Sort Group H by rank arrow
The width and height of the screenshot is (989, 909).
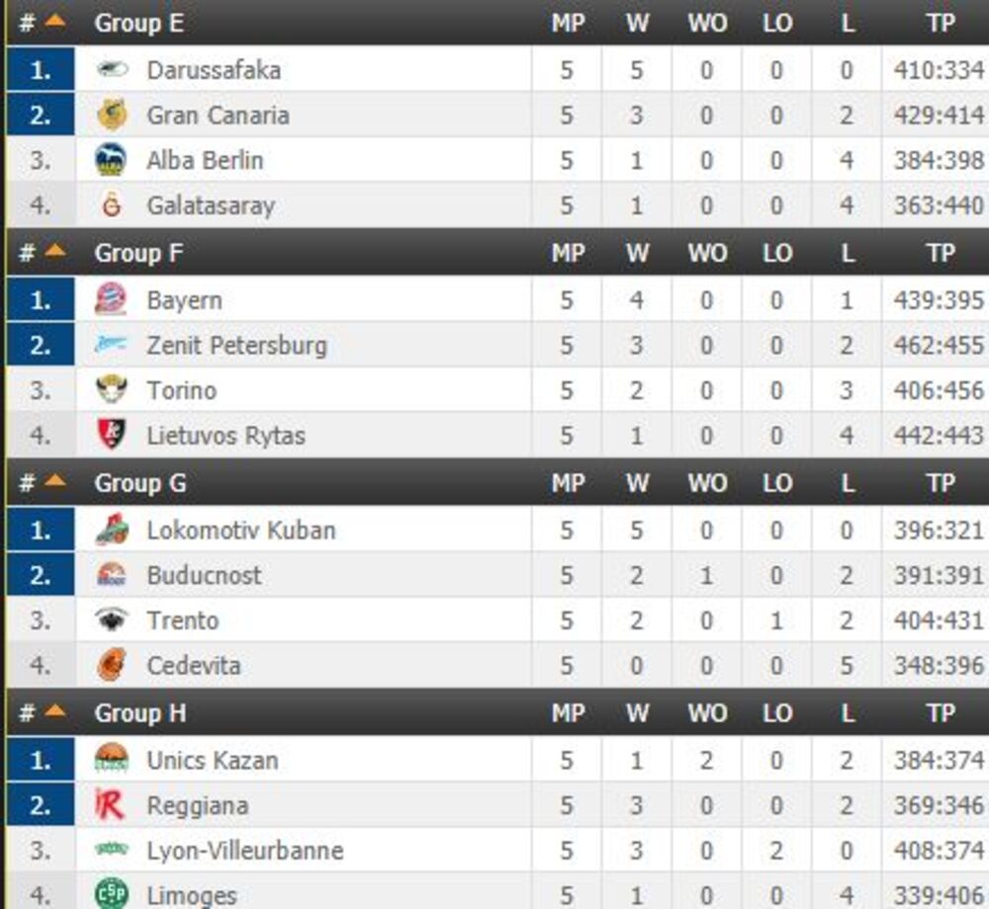coord(54,711)
